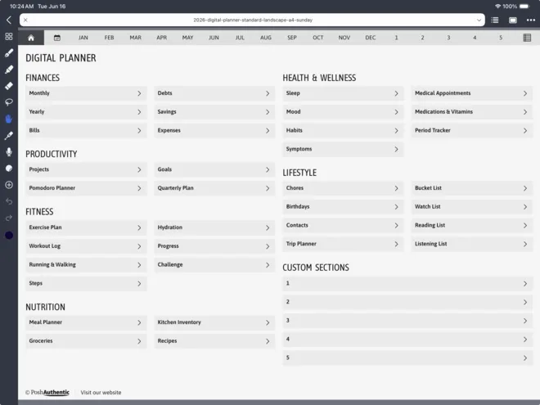This screenshot has height=405, width=540.
Task: Select the pointer tool below the hand
Action: tap(9, 135)
